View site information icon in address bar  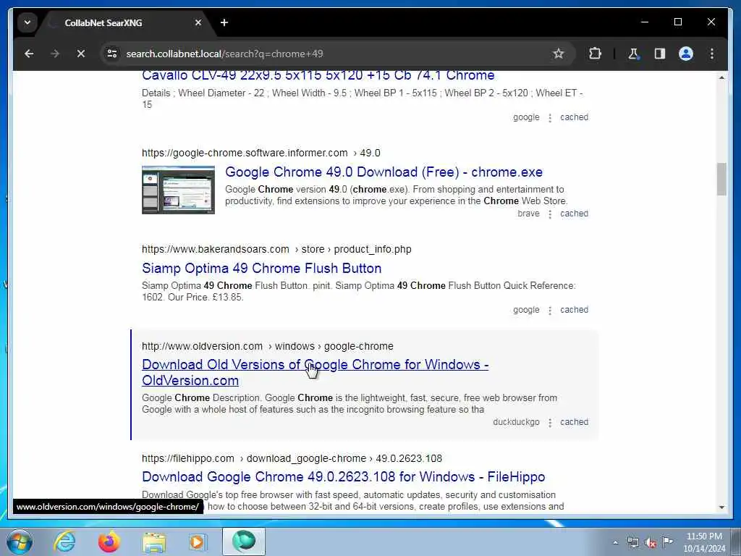(112, 54)
